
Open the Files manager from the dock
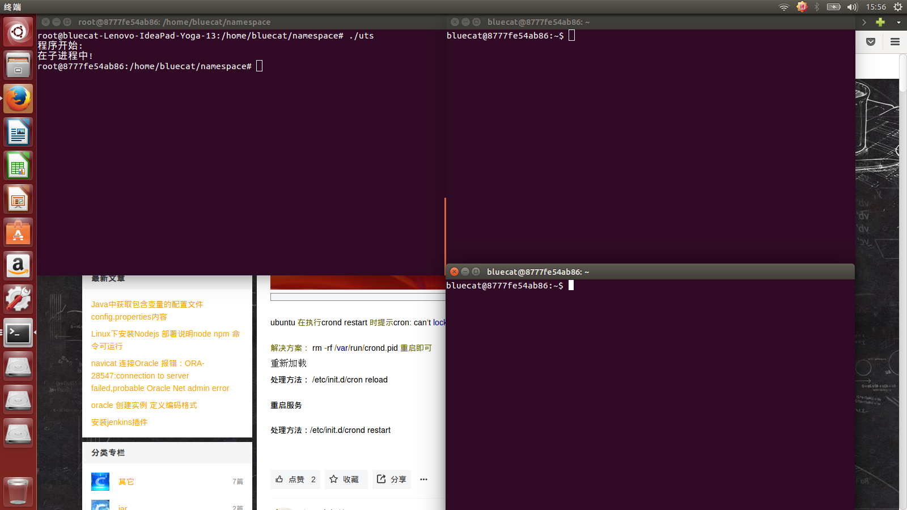point(18,65)
